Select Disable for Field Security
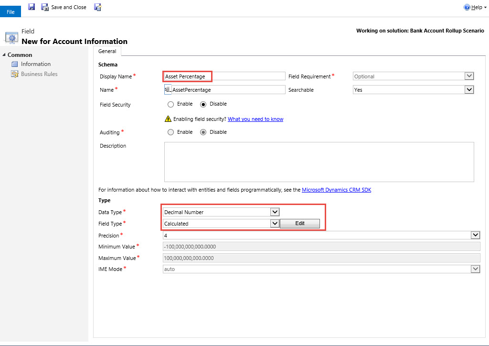 pos(203,104)
